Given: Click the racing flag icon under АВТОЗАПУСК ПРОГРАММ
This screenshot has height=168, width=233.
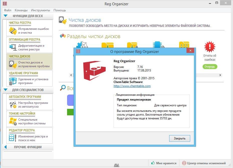Looking at the screenshot, I should [x=13, y=105].
